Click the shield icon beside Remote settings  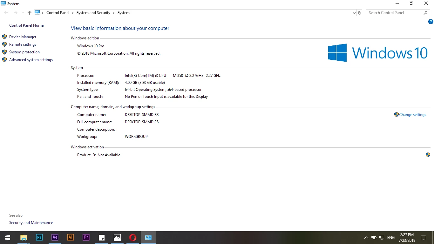(4, 44)
